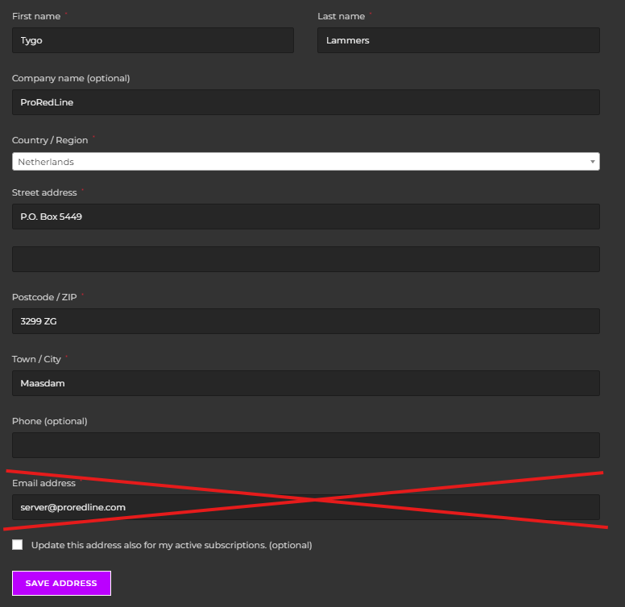Image resolution: width=625 pixels, height=607 pixels.
Task: Click the Town / City field showing Maasdam
Action: (306, 383)
